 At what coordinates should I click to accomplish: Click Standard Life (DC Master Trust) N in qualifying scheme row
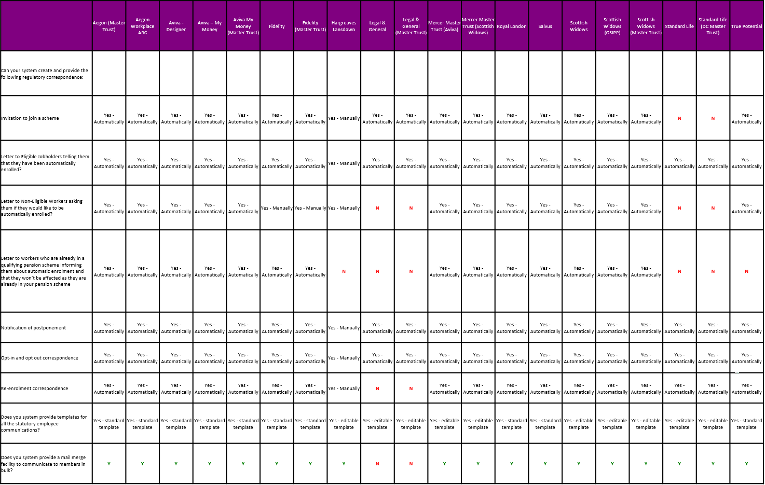click(713, 271)
